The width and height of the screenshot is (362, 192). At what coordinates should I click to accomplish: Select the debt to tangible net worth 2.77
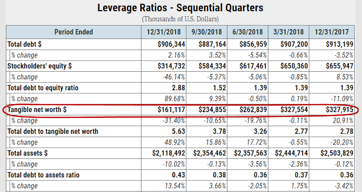click(x=301, y=131)
